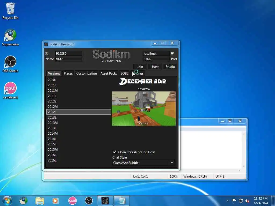Select the OBS Studio desktop shortcut
Viewport: 275px width, 206px height.
click(x=10, y=64)
